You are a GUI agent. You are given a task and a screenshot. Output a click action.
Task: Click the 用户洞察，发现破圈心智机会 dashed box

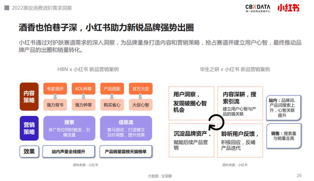192,103
